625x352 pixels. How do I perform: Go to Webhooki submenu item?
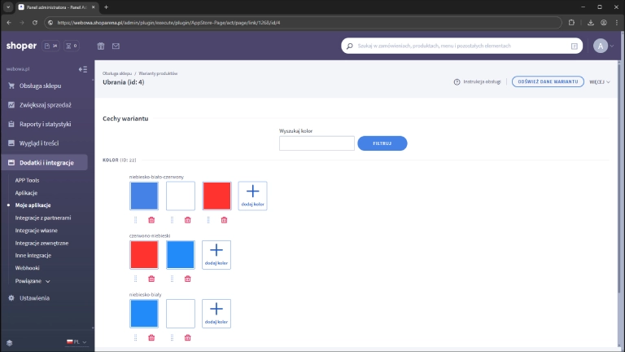coord(28,267)
